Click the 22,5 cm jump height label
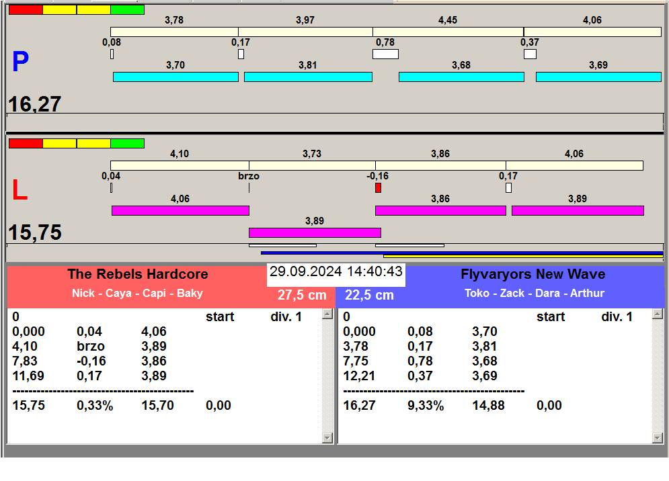The height and width of the screenshot is (481, 669). 369,295
